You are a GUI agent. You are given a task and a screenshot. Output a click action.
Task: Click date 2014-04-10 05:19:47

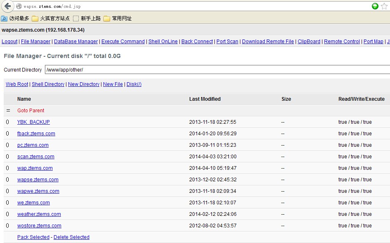(x=213, y=168)
